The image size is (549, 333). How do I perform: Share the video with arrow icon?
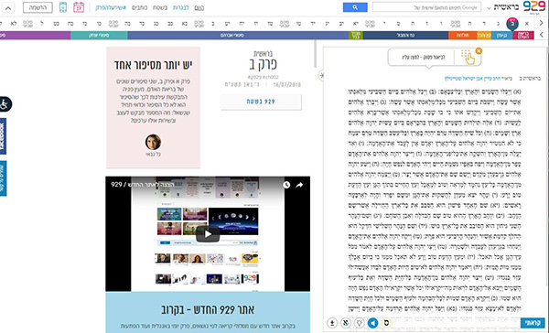click(x=299, y=185)
